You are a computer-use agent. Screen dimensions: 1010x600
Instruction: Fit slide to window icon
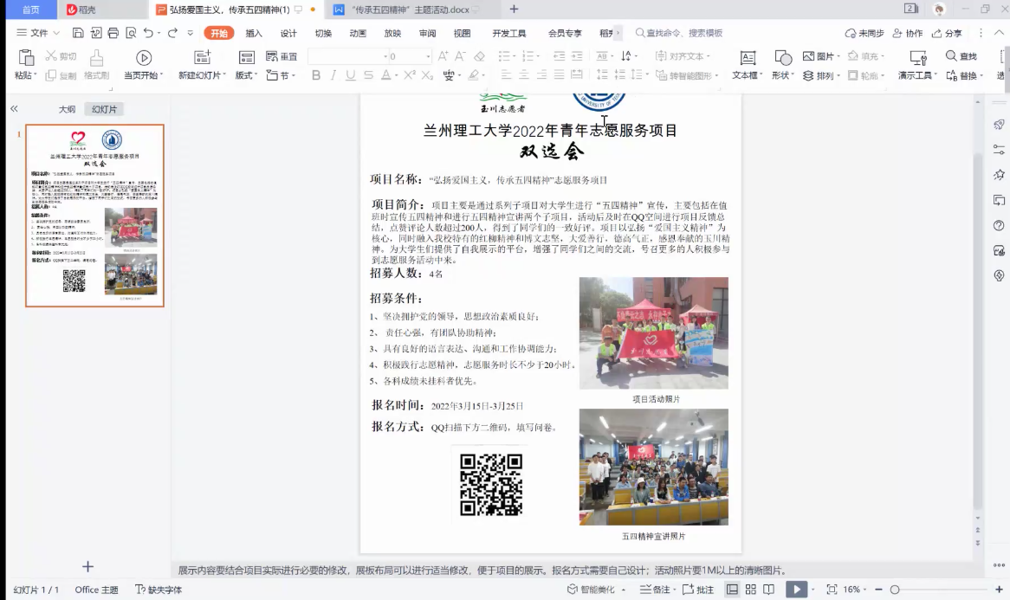(x=832, y=589)
